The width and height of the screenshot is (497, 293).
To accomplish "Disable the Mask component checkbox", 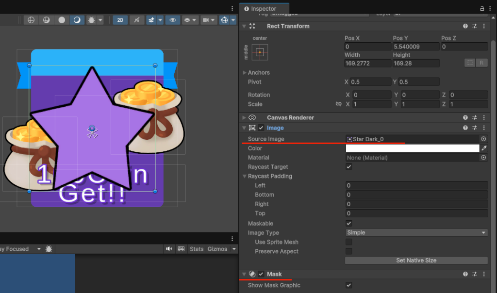I will (261, 274).
